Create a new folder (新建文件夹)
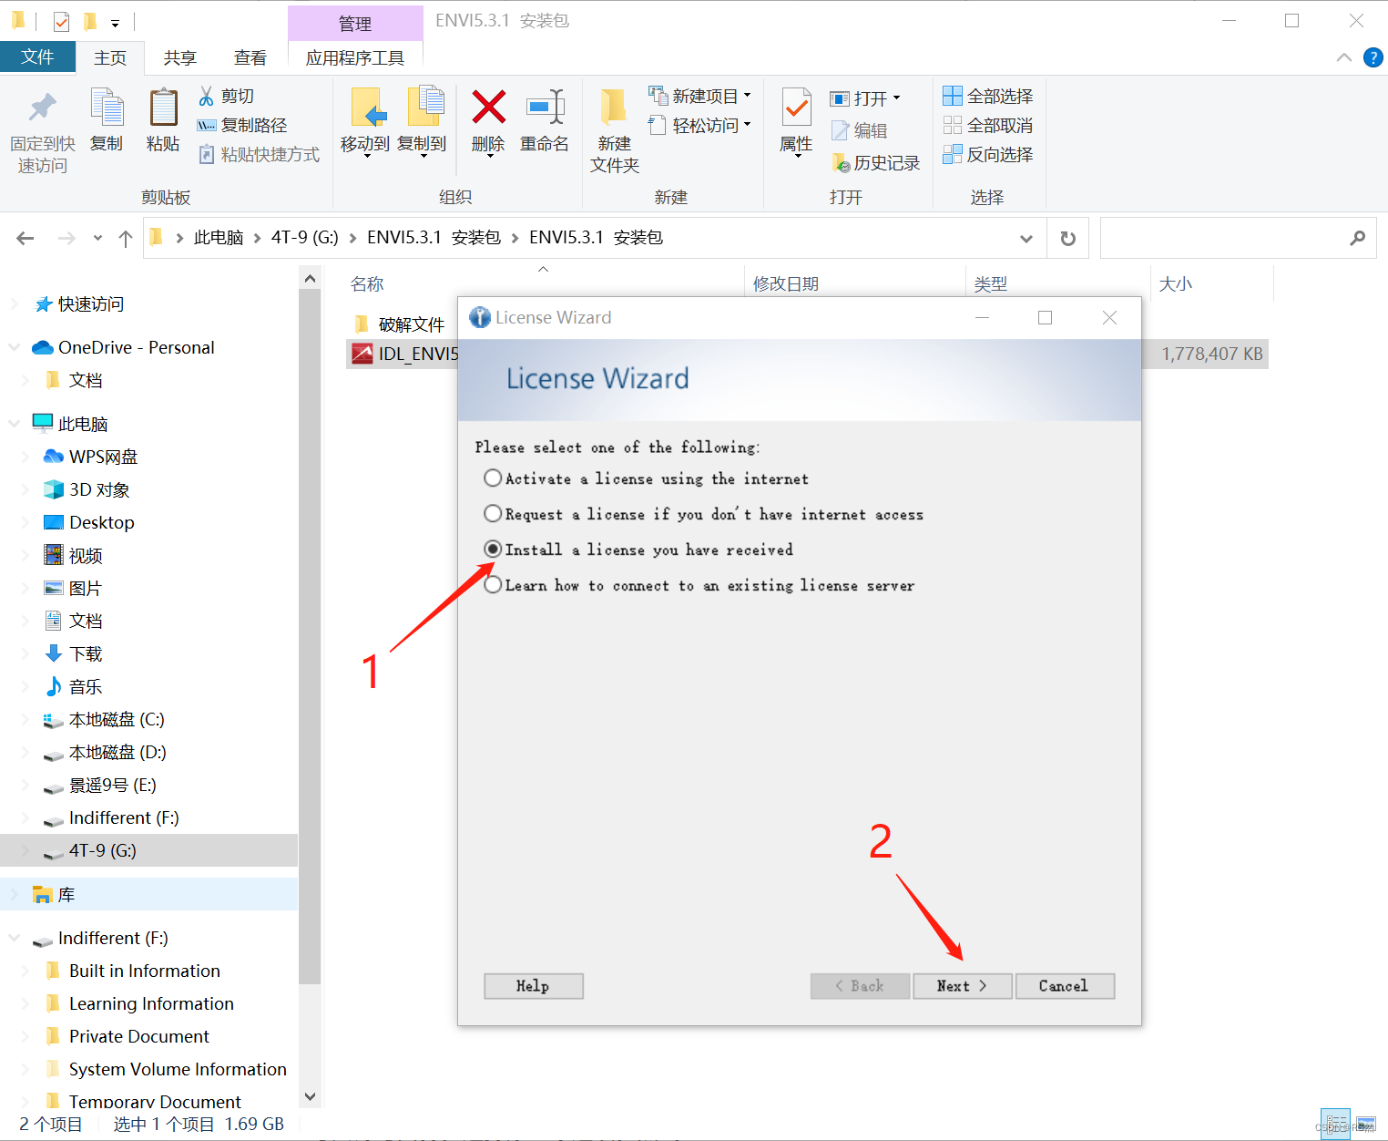Screen dimensions: 1388x1141 coord(615,131)
